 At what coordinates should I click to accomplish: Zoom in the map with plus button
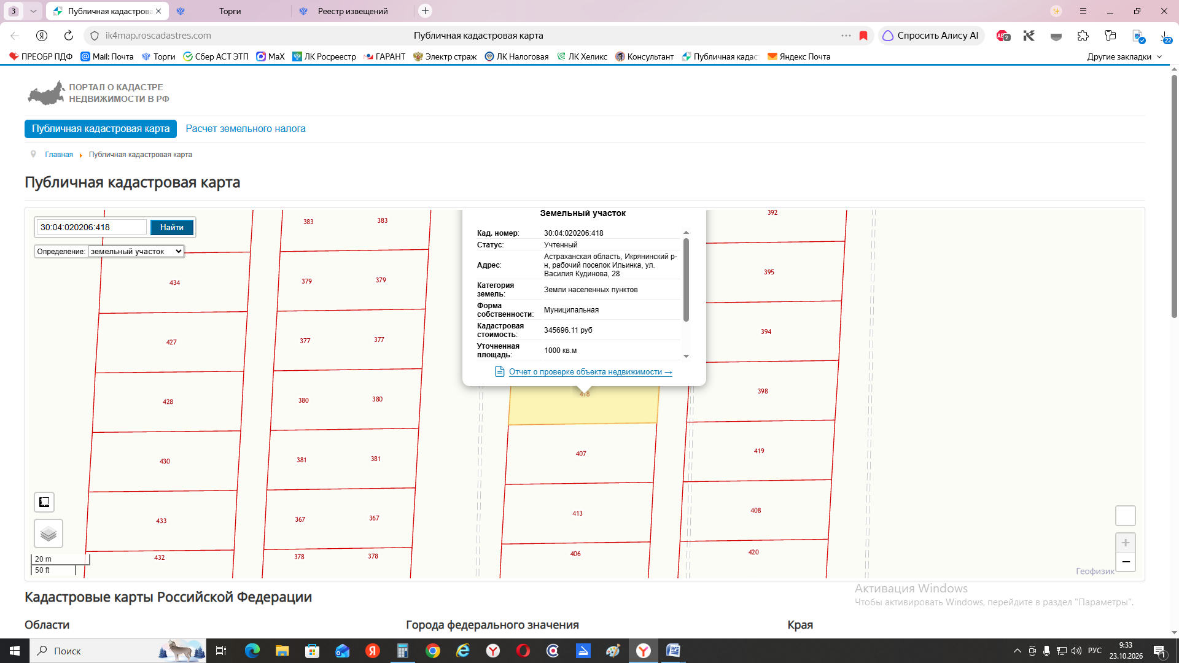[1126, 543]
